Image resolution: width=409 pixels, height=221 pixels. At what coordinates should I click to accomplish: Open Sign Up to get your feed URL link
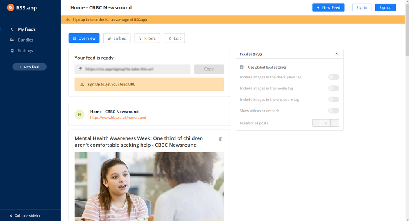tap(111, 84)
